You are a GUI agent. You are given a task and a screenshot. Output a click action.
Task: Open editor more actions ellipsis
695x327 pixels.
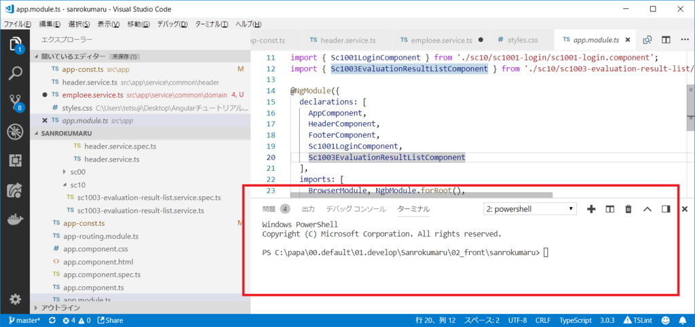click(684, 40)
